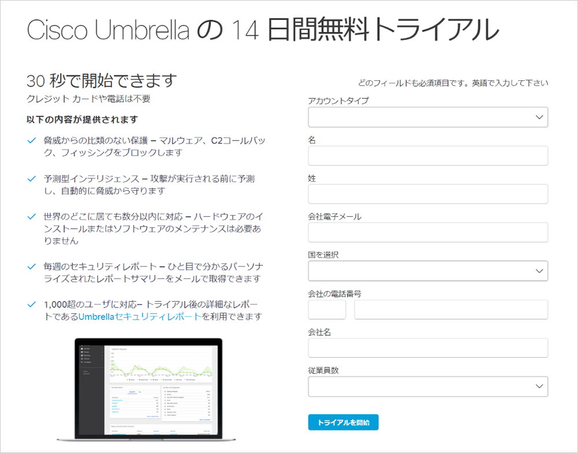This screenshot has width=578, height=453.
Task: Focus the 会社電子メール field
Action: pyautogui.click(x=428, y=233)
